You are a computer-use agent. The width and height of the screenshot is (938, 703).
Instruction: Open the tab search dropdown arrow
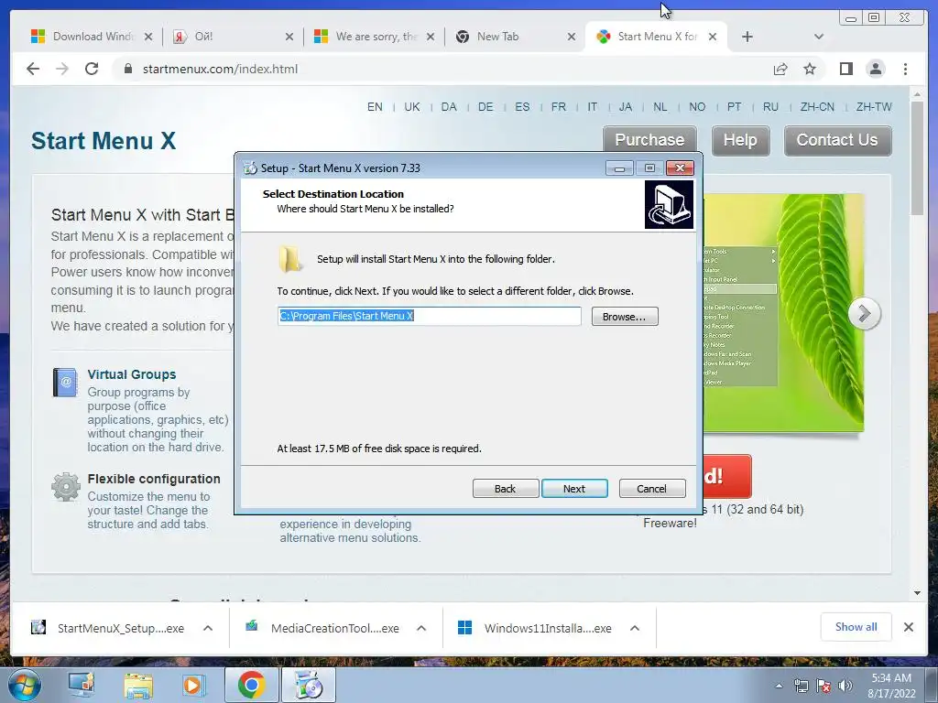819,37
